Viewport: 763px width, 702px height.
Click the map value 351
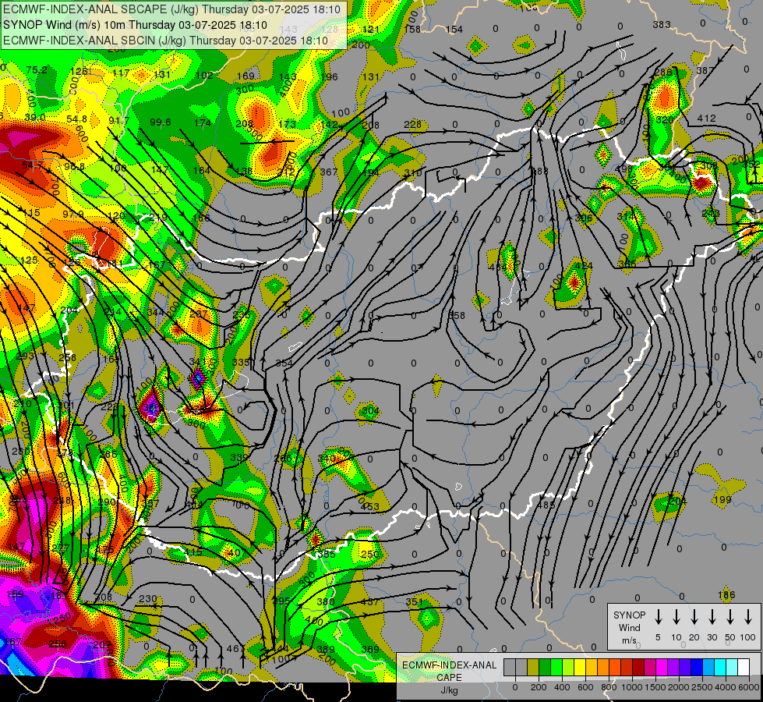point(415,602)
